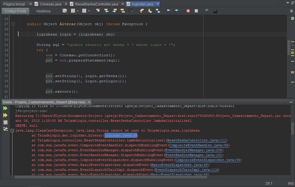Toggle rectangular selection mode
The width and height of the screenshot is (295, 187).
click(x=131, y=11)
